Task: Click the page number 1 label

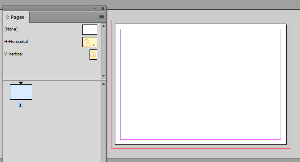Action: [20, 105]
